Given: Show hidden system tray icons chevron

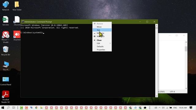Looking at the screenshot, I should (x=160, y=108).
